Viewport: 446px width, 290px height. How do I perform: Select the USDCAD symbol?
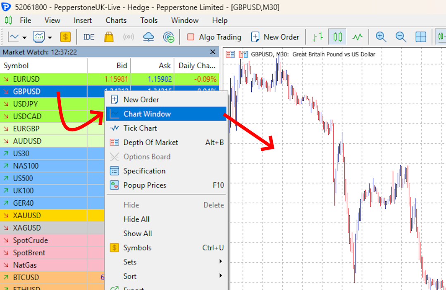(27, 116)
